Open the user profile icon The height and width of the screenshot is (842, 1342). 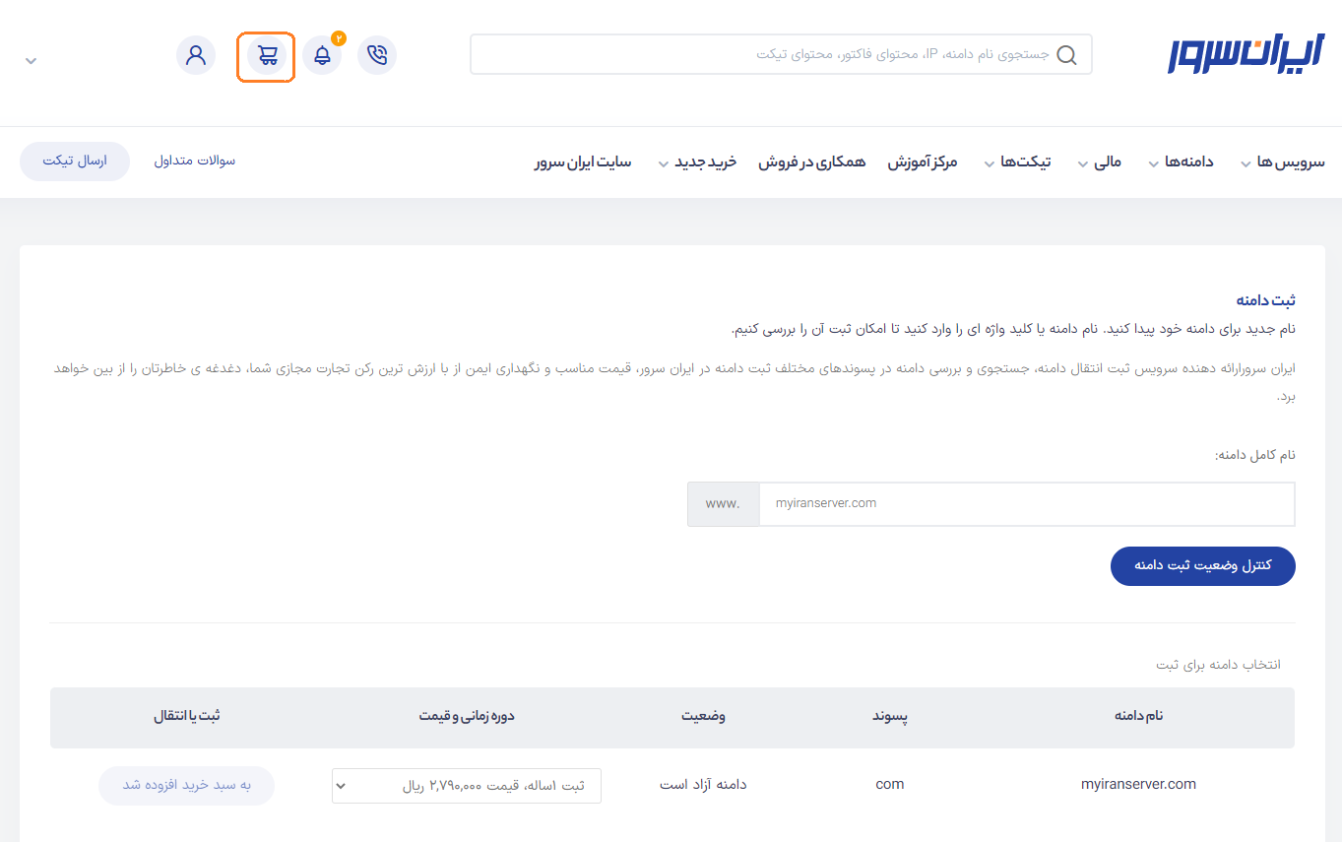point(196,55)
